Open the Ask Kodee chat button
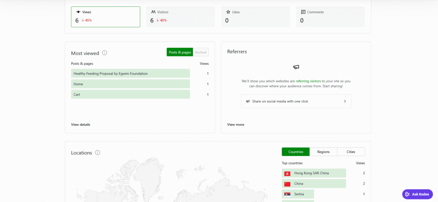The height and width of the screenshot is (202, 438). [417, 194]
